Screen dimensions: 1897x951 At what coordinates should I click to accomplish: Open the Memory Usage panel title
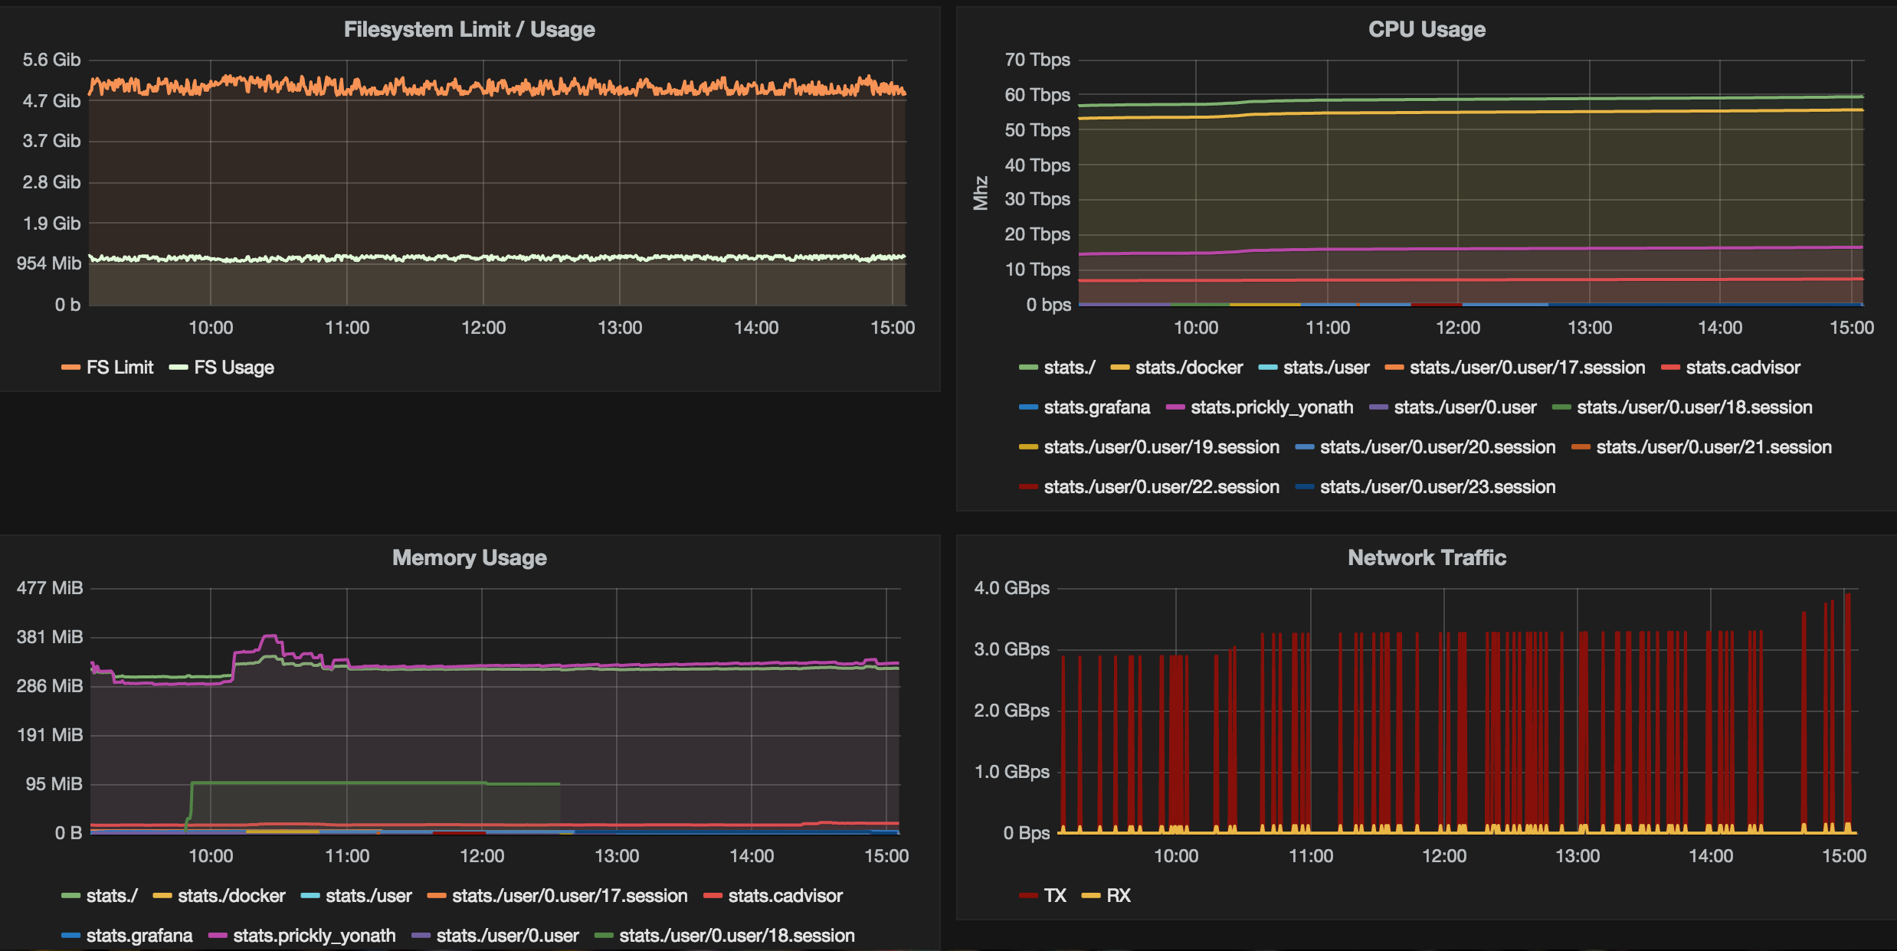[469, 557]
